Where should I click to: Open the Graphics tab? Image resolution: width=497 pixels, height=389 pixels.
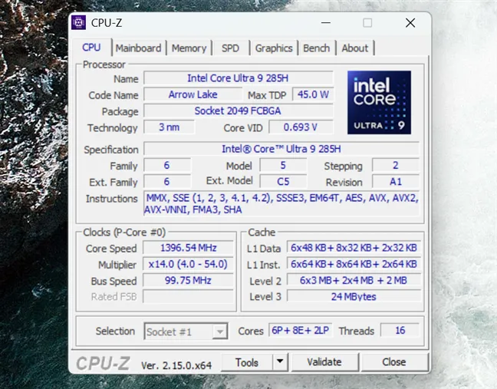tap(274, 48)
